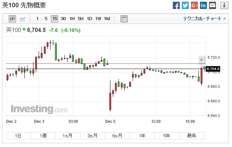Select candlestick chart type

12,19
